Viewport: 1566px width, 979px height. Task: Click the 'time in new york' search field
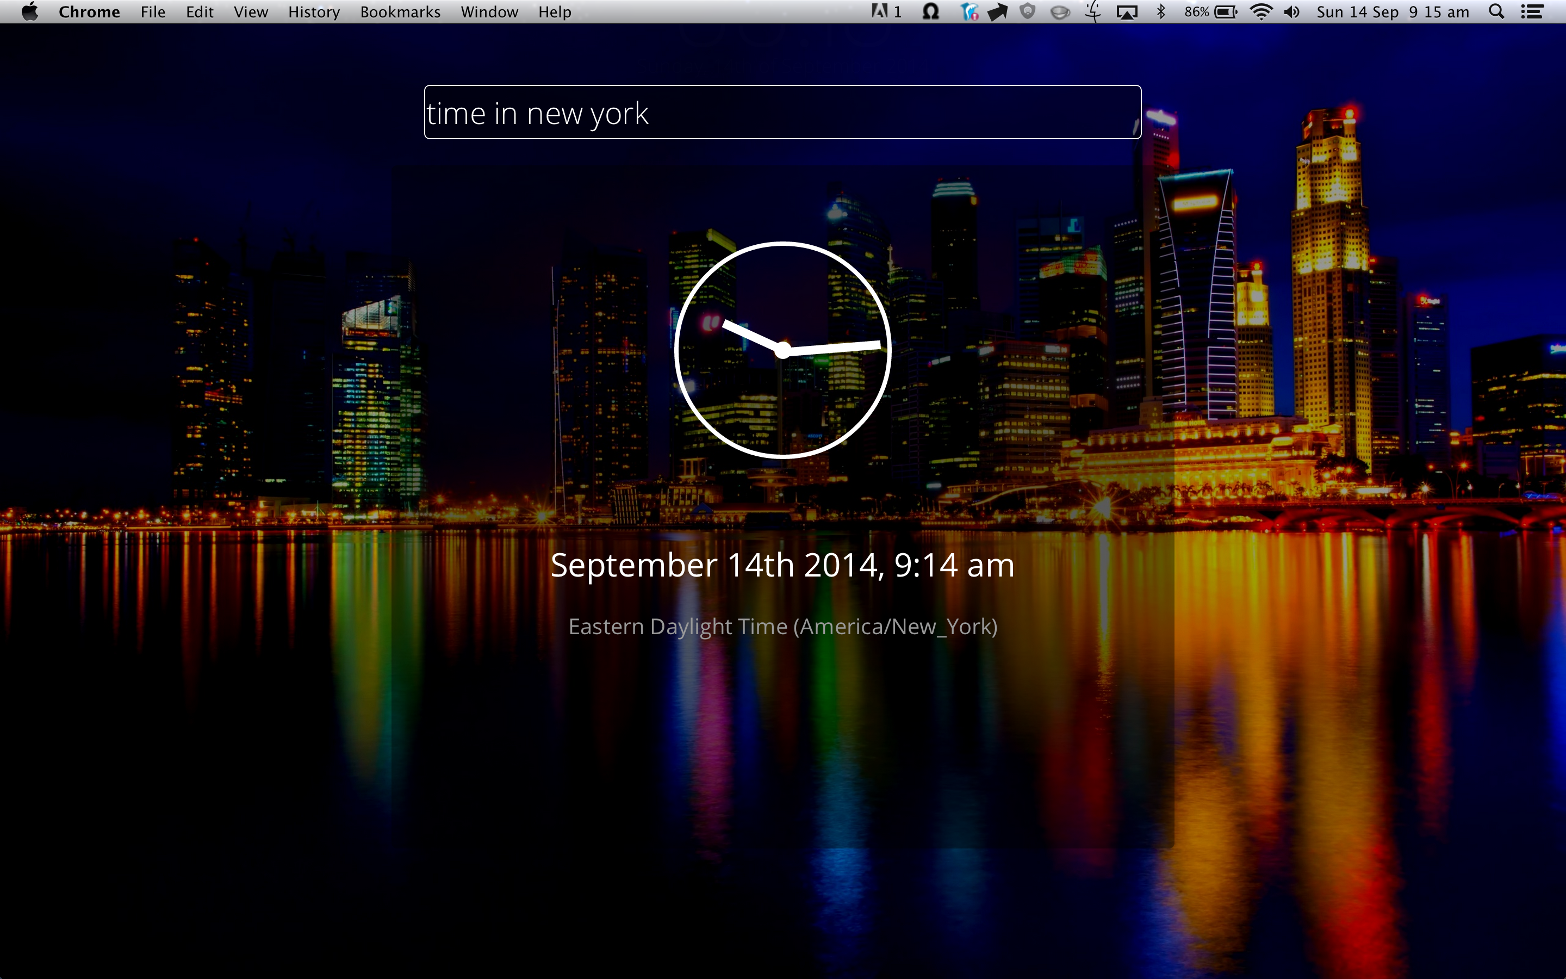point(782,113)
